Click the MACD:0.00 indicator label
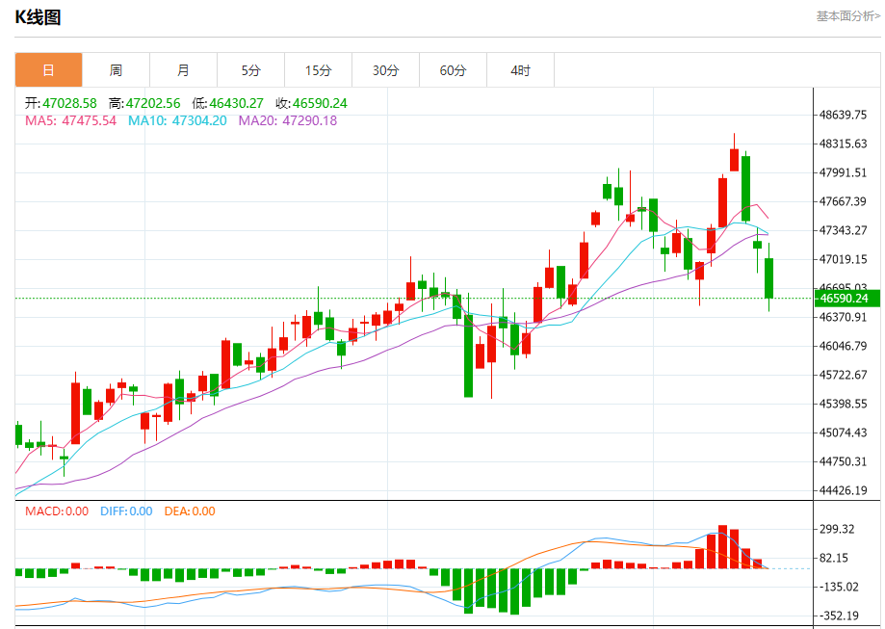Screen dimensions: 885x629 (x=57, y=511)
